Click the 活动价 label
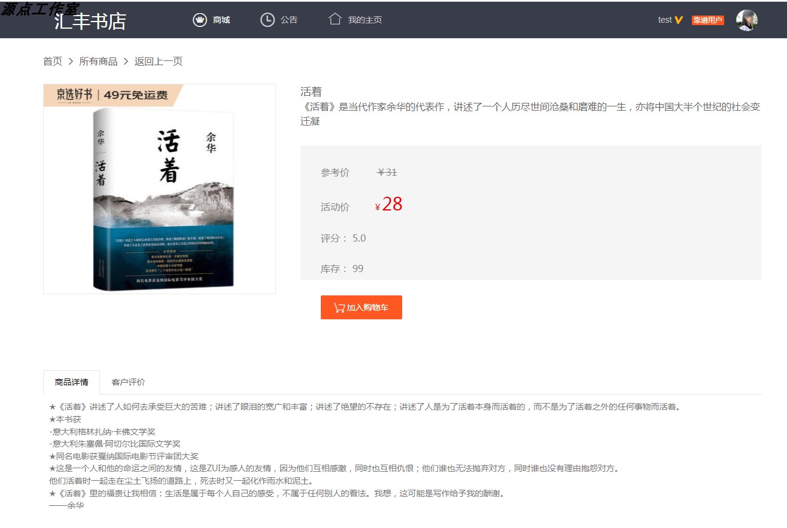Screen dimensions: 787x528 click(x=335, y=207)
